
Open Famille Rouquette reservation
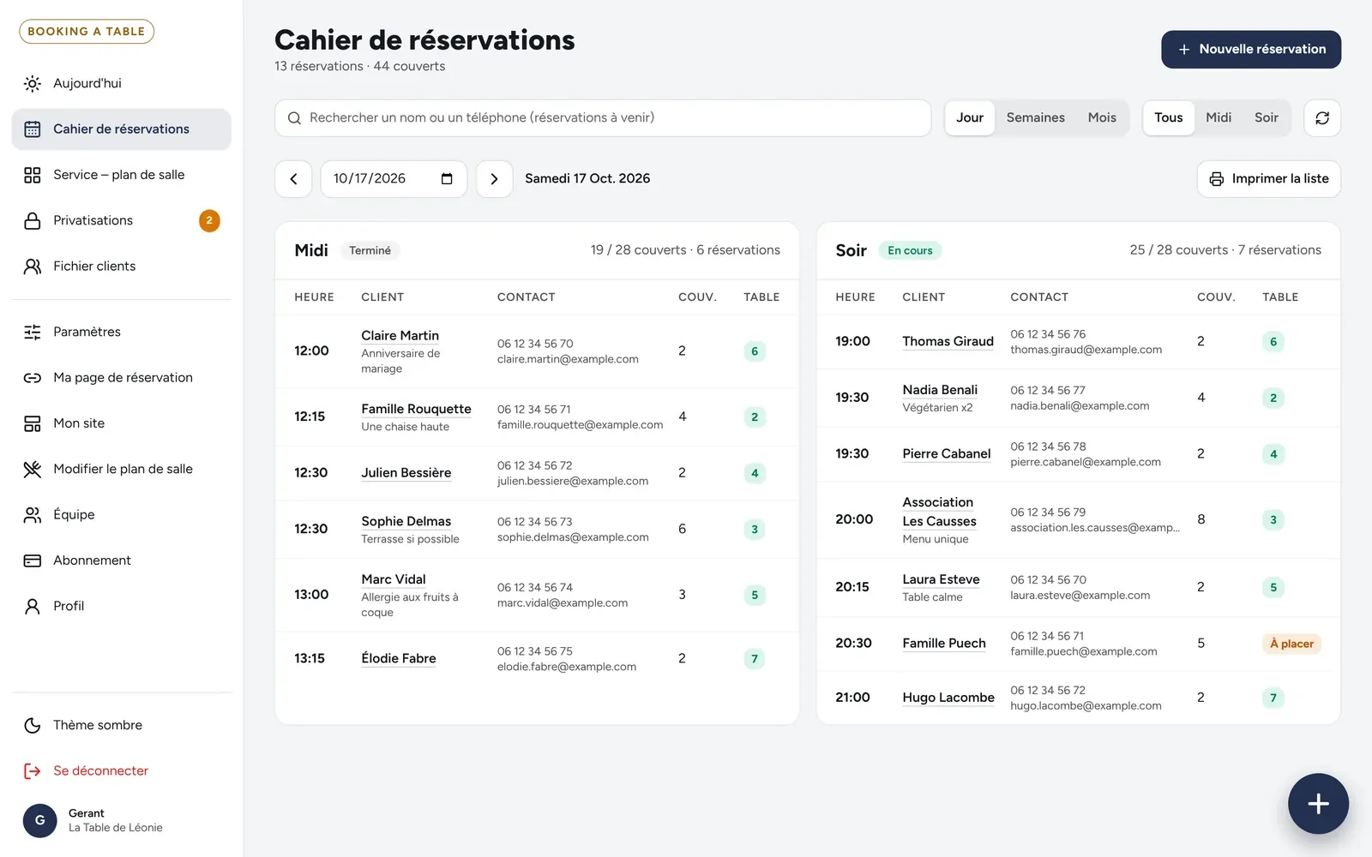click(416, 410)
